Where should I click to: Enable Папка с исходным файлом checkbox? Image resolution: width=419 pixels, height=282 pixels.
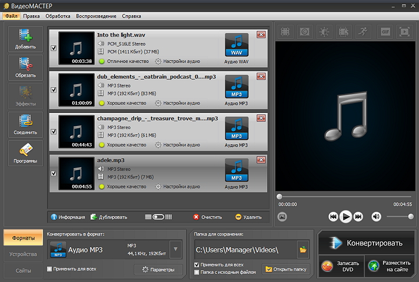[197, 272]
